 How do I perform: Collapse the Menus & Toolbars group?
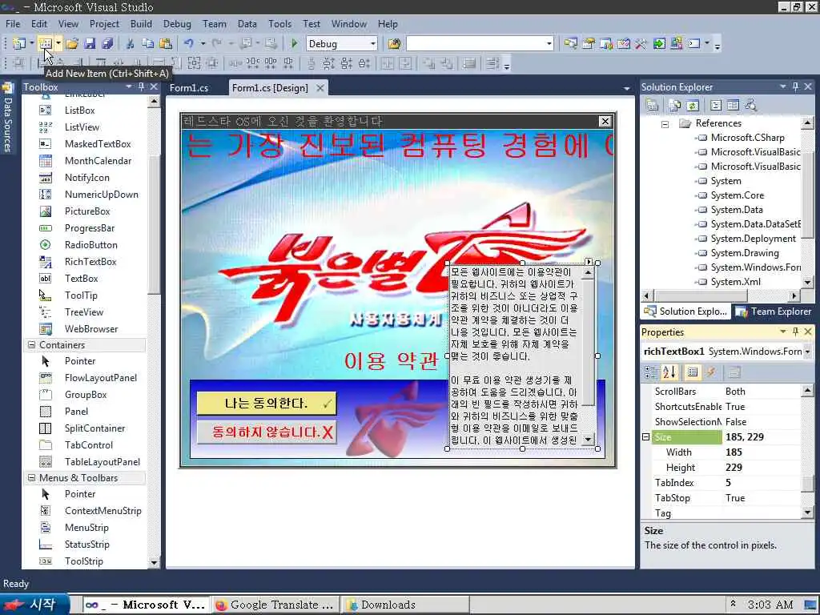click(31, 477)
